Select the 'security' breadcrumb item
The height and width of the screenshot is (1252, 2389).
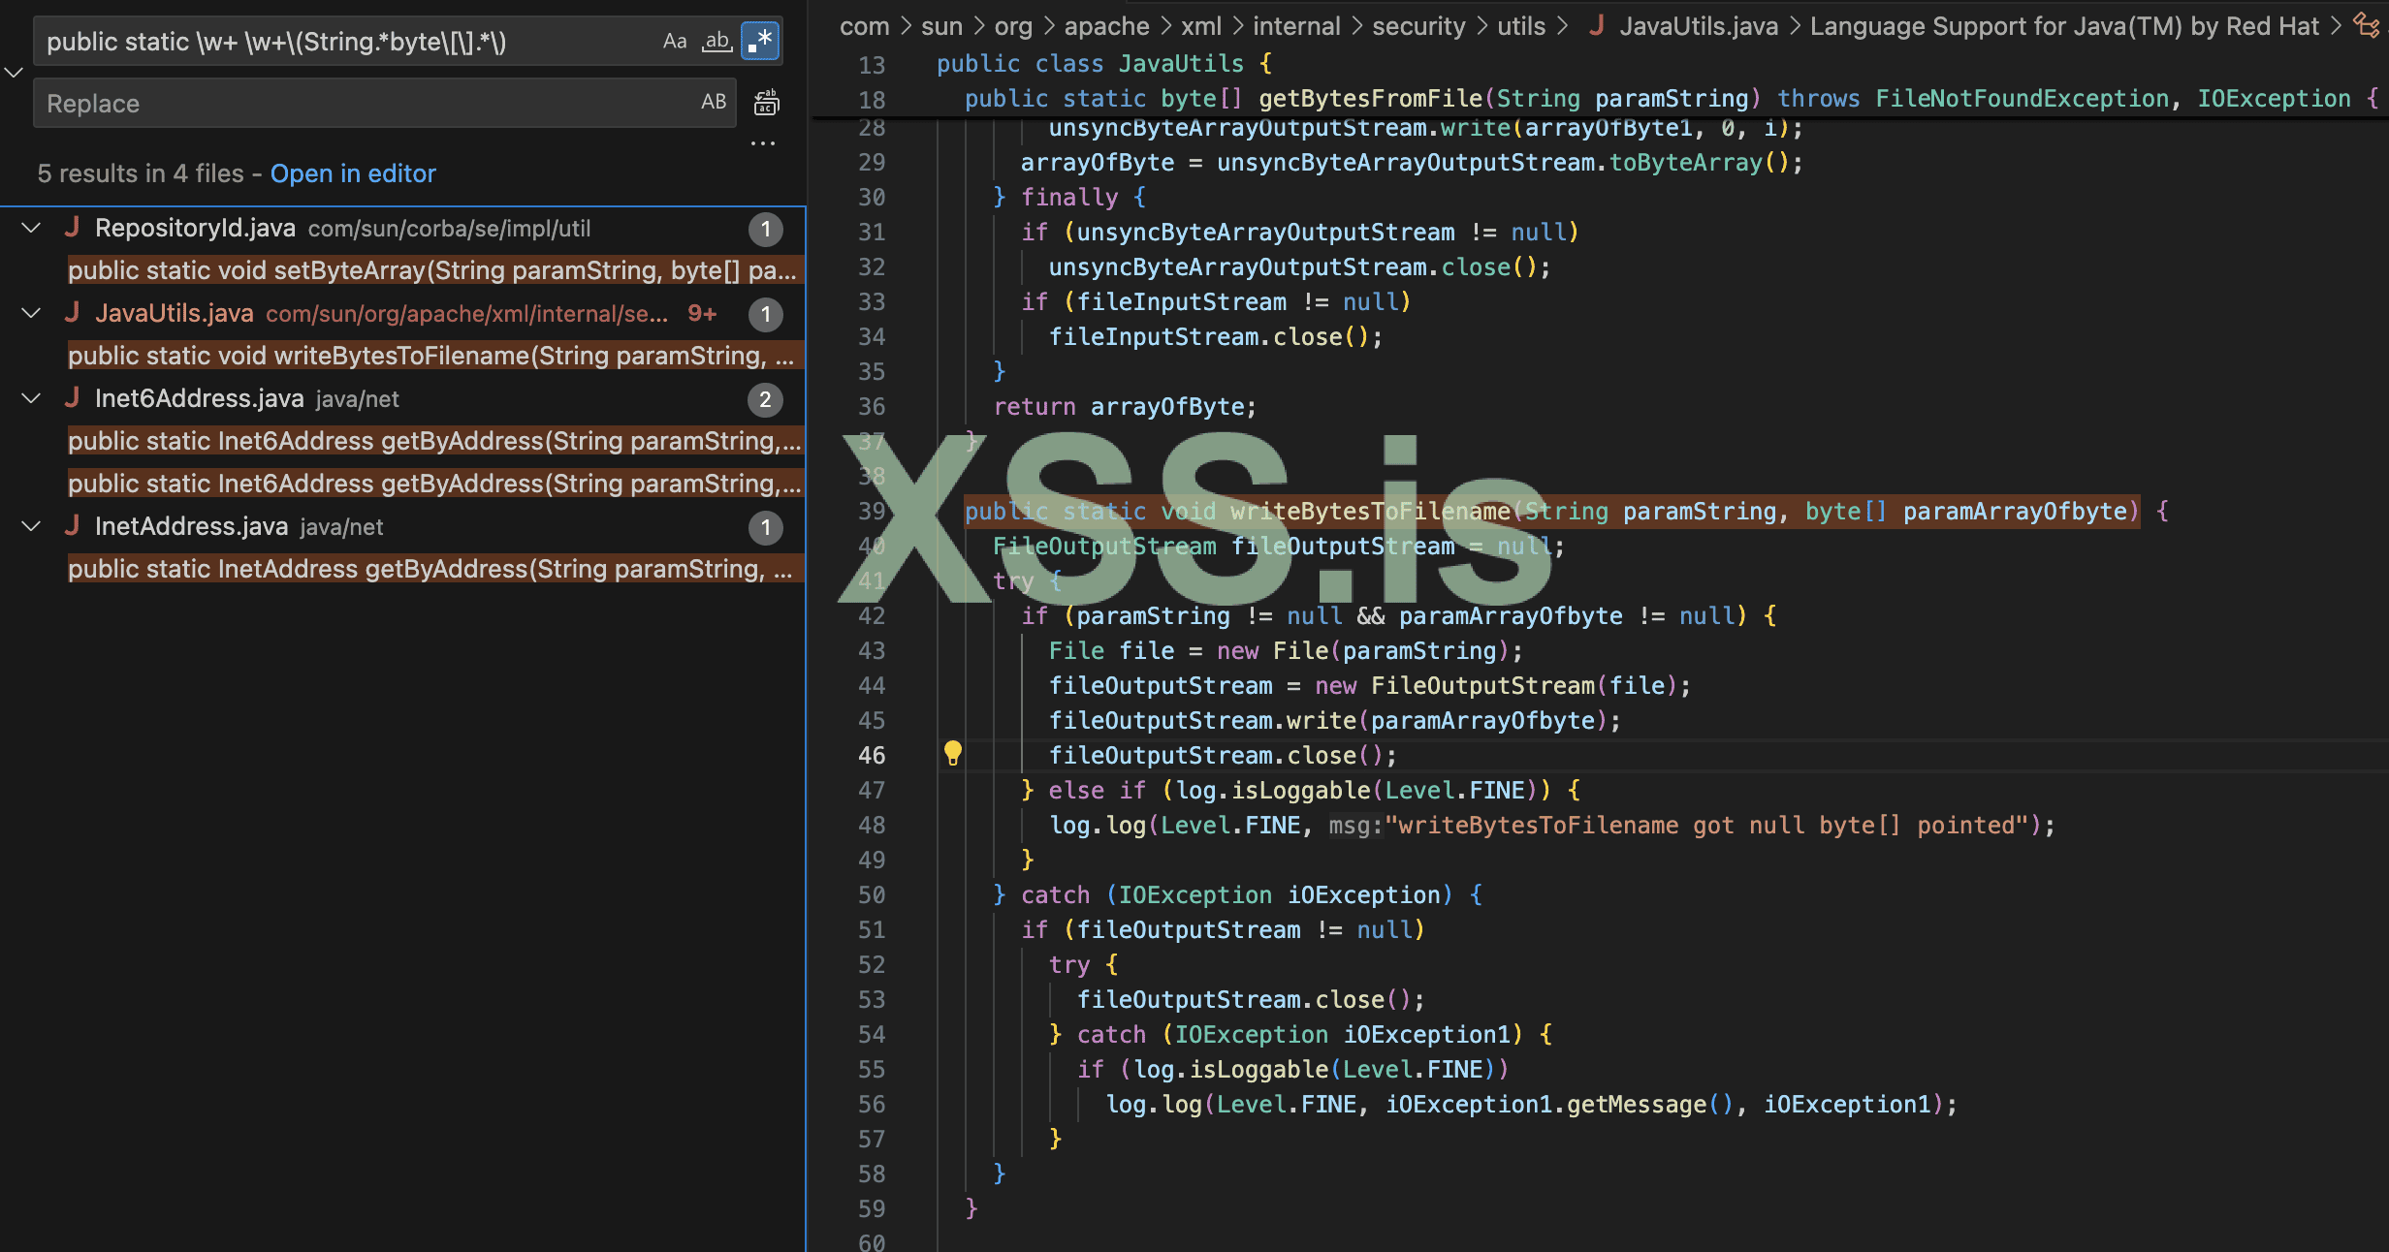[1417, 26]
